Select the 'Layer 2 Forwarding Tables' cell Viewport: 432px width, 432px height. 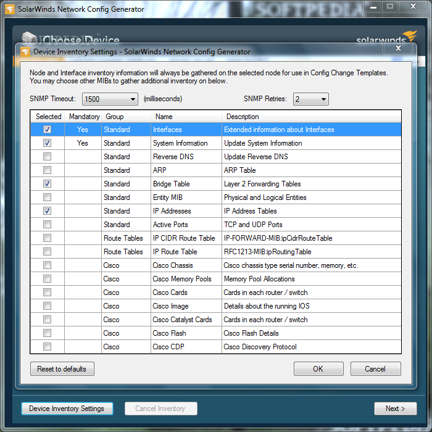pos(311,184)
